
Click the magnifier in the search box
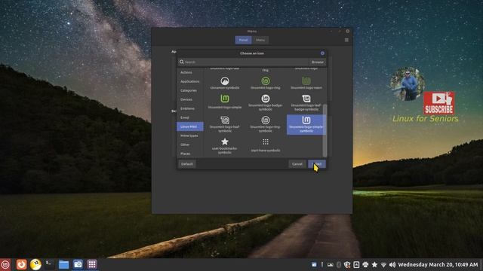point(182,62)
